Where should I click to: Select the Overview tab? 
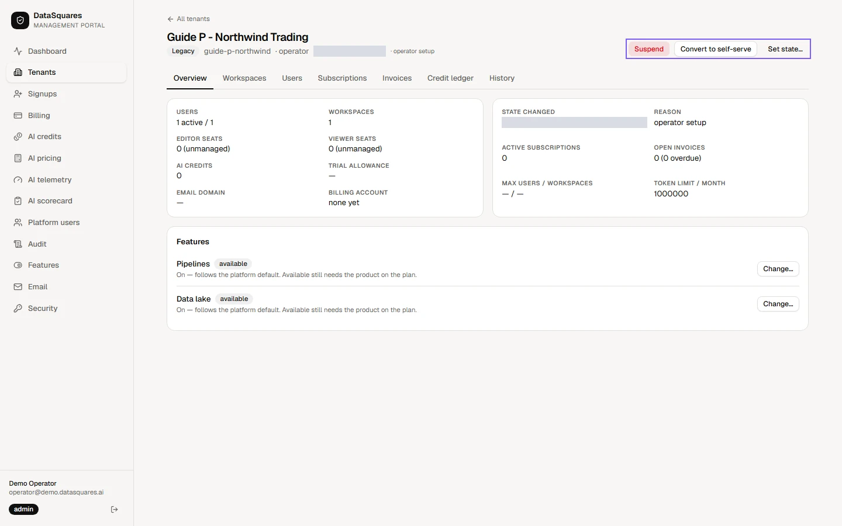pyautogui.click(x=190, y=78)
